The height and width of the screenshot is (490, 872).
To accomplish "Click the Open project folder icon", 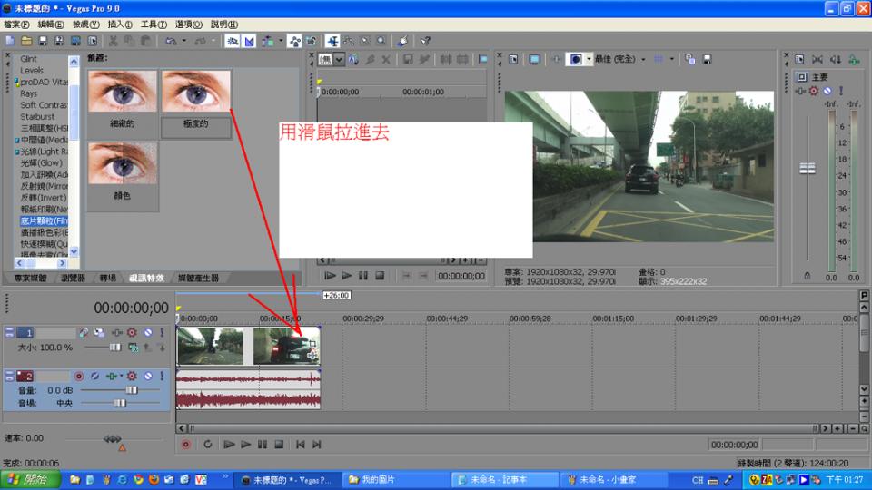I will pyautogui.click(x=25, y=41).
